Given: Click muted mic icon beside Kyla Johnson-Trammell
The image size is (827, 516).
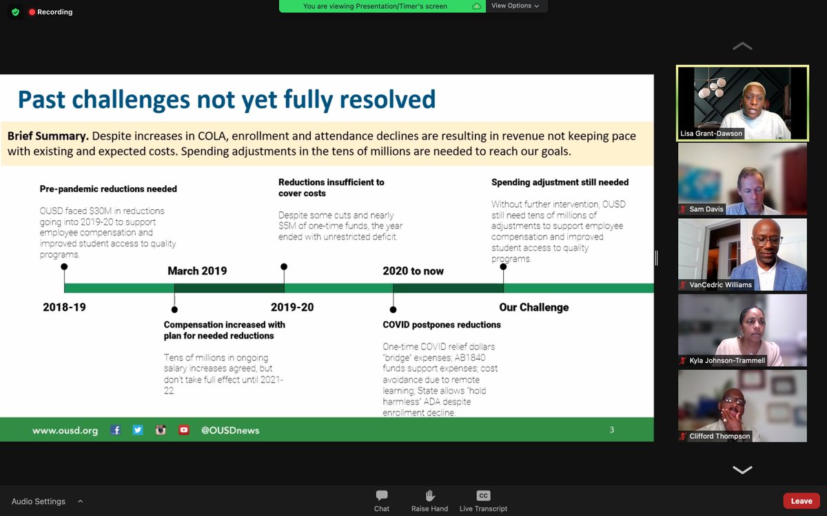Looking at the screenshot, I should coord(683,361).
